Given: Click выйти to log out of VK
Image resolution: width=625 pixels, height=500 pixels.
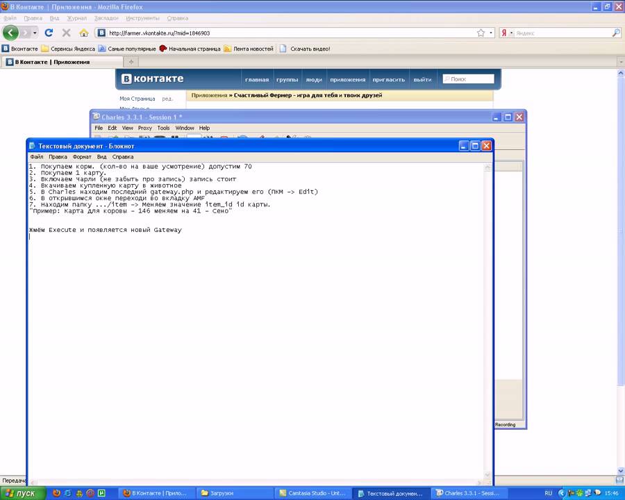Looking at the screenshot, I should tap(422, 79).
